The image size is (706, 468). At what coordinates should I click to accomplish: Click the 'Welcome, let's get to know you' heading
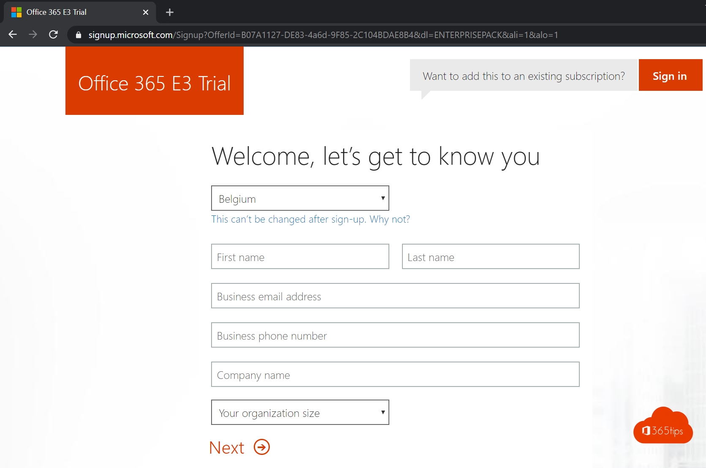pos(376,157)
